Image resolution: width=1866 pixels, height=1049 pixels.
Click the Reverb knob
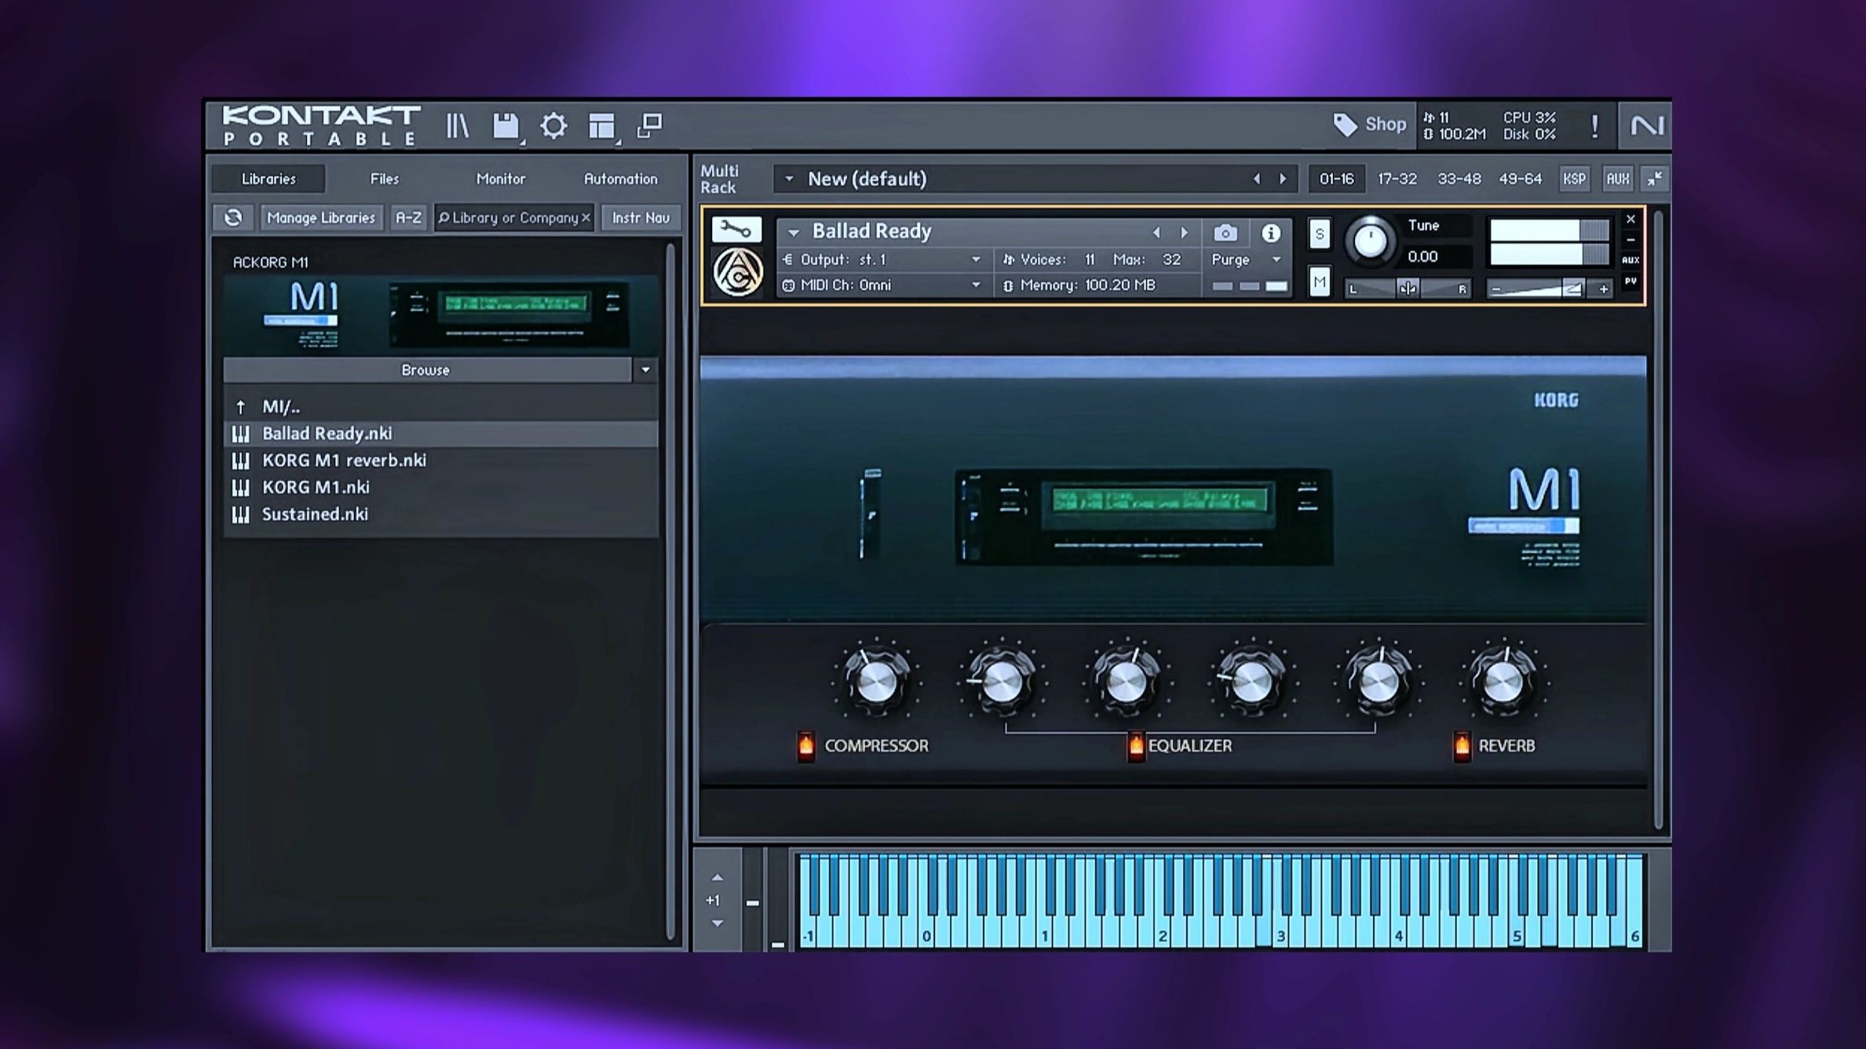[x=1503, y=680]
